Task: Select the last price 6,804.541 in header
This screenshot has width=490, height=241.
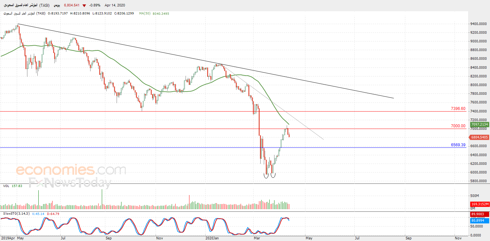Action: click(x=72, y=5)
